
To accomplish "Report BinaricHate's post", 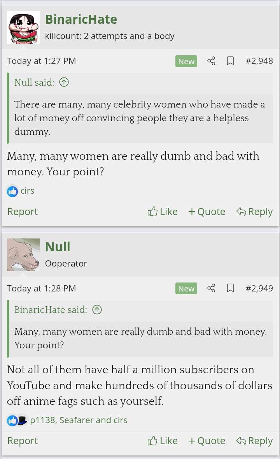I will point(23,212).
